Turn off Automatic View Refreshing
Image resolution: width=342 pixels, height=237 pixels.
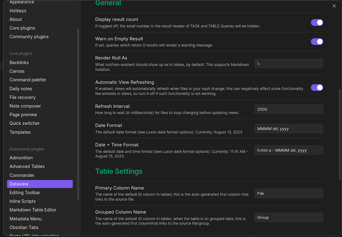(317, 88)
